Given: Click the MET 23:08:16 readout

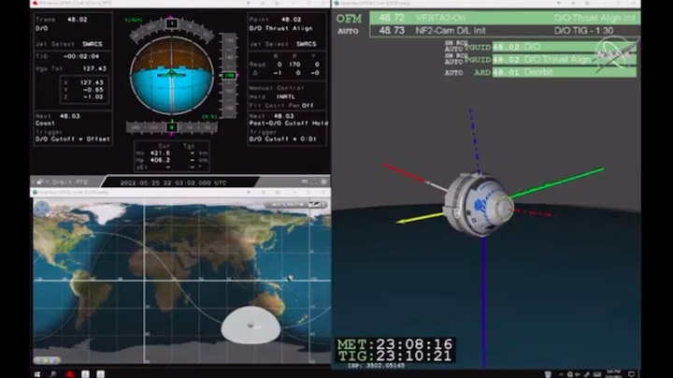Looking at the screenshot, I should click(x=394, y=344).
